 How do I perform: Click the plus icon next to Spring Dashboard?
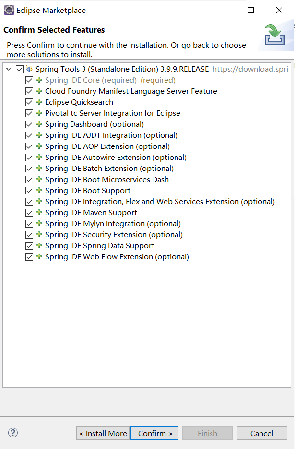point(39,124)
